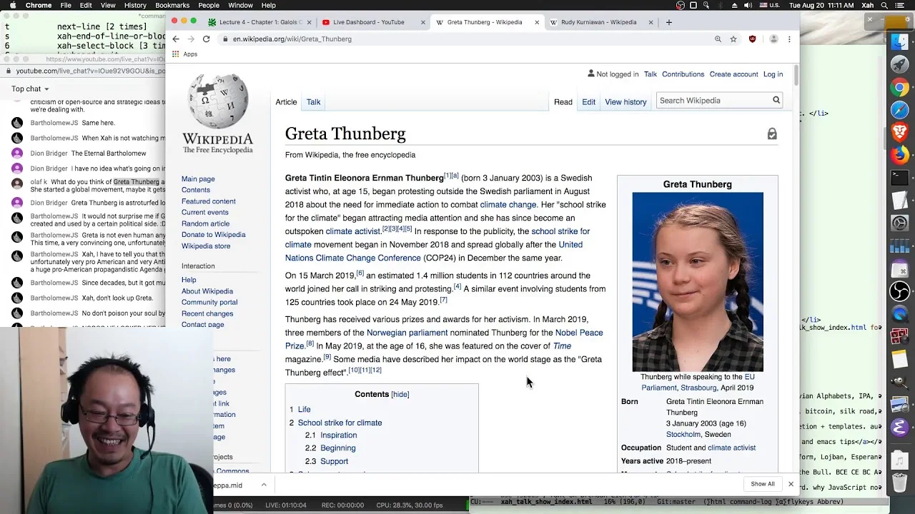Open the zoom magnifier icon in address bar
This screenshot has width=915, height=514.
point(718,39)
